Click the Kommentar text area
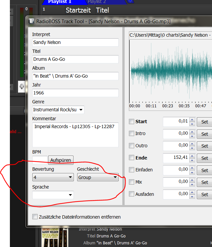 click(75, 135)
